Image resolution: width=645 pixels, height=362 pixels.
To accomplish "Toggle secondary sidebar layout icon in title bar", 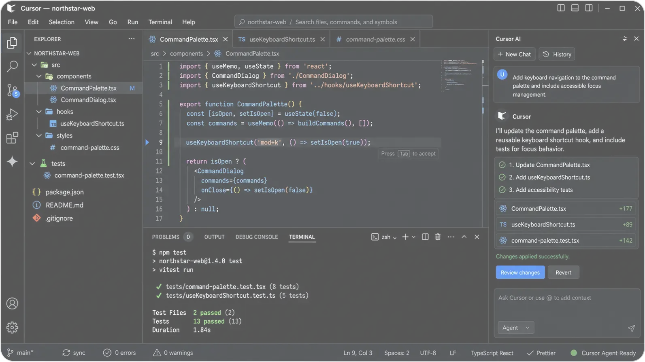I will pos(589,8).
